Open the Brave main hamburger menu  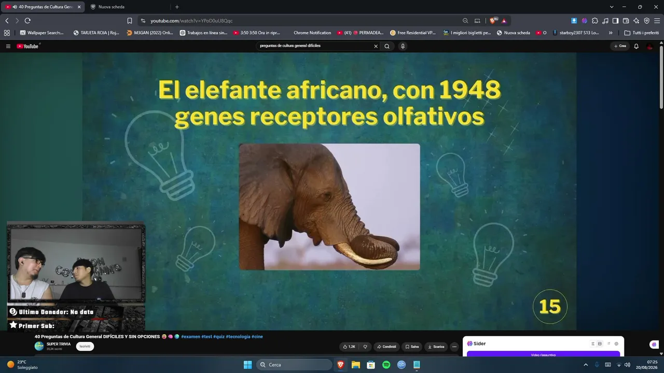click(657, 21)
